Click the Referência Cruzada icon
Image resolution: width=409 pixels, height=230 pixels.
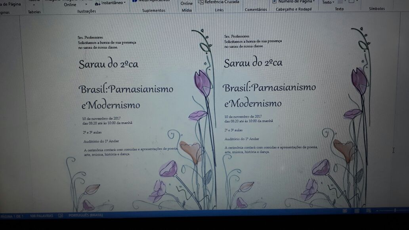click(201, 2)
